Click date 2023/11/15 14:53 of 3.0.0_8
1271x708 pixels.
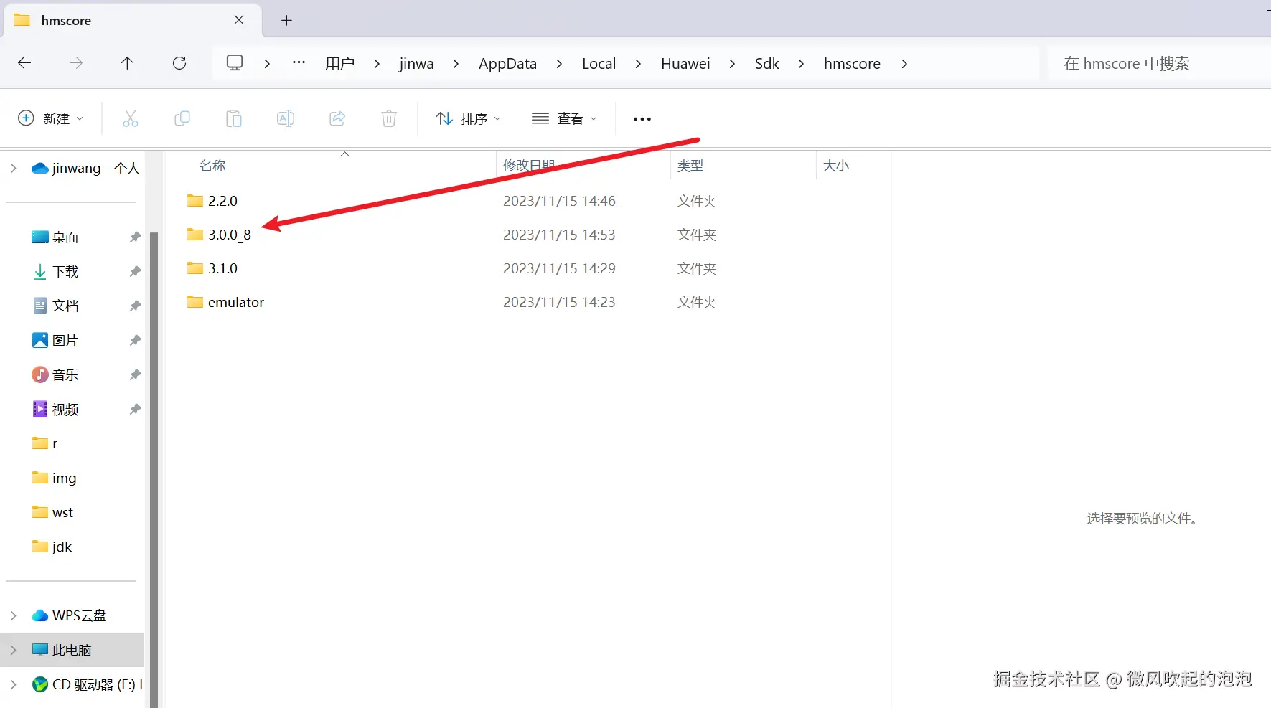[x=559, y=235]
